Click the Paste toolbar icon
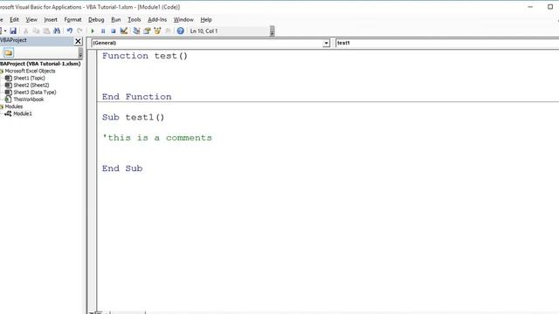Image resolution: width=559 pixels, height=314 pixels. (46, 31)
